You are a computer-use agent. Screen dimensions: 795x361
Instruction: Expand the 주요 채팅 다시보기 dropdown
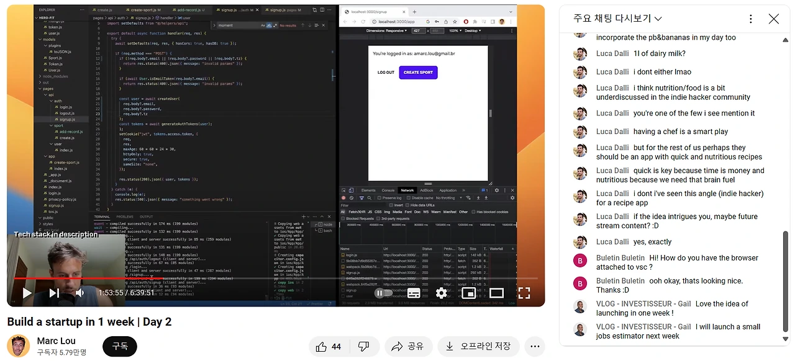[x=617, y=19]
